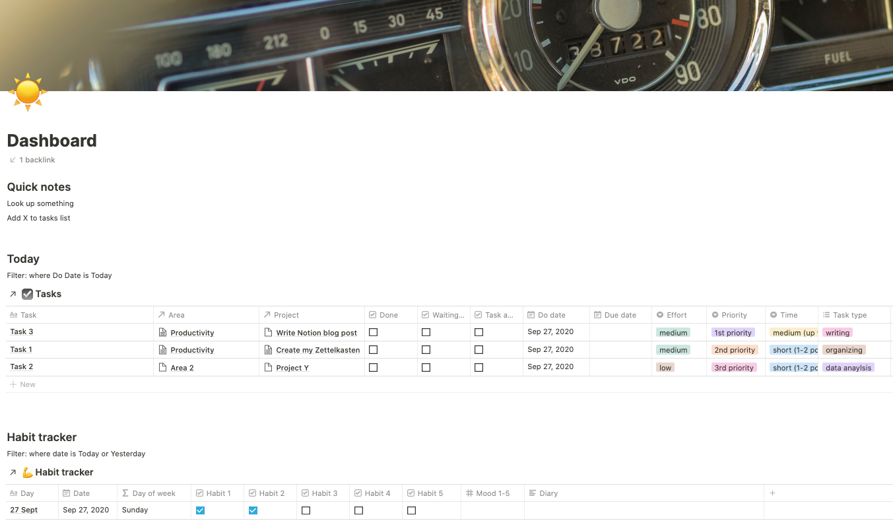Click the Area 2 page icon
The height and width of the screenshot is (523, 893).
click(163, 368)
